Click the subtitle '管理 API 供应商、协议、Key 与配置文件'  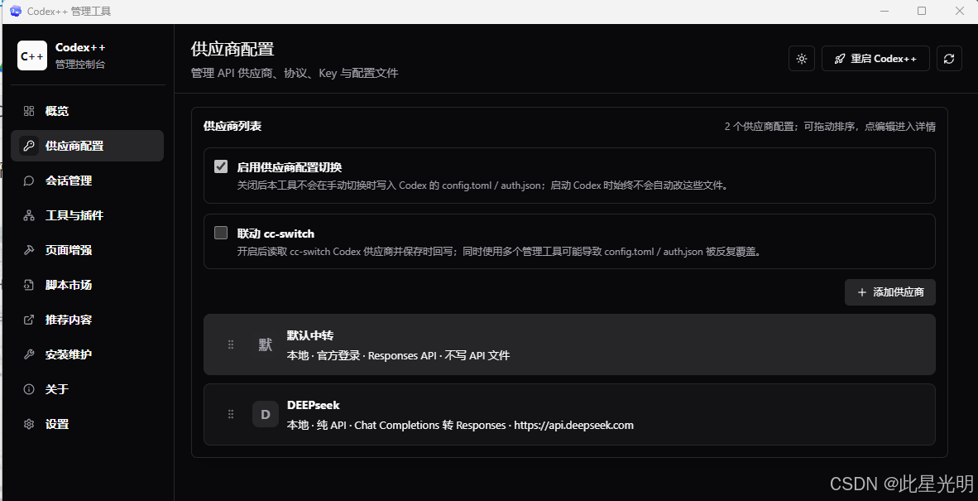(295, 74)
